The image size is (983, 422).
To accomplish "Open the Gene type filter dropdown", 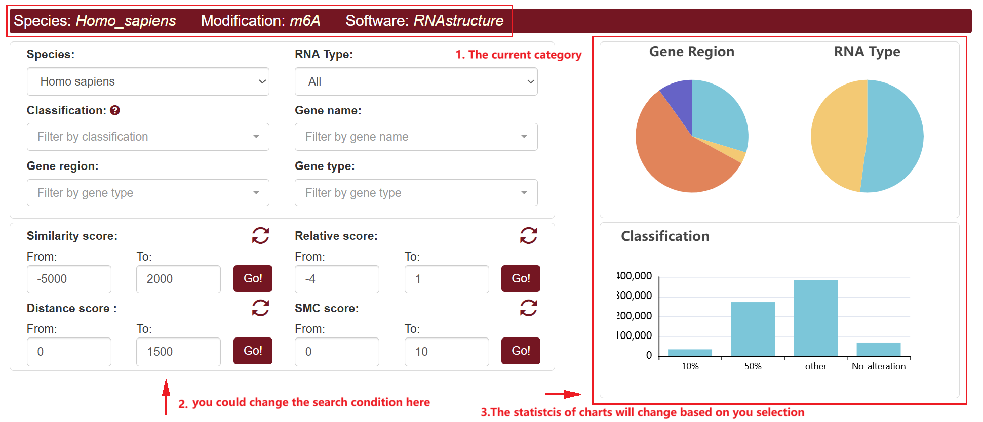I will tap(416, 193).
